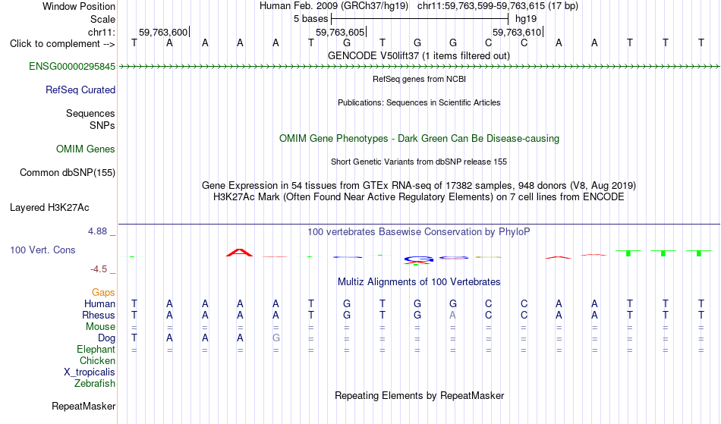The width and height of the screenshot is (721, 424).
Task: Click the ENSG00000295845 green arrow gene line
Action: [419, 67]
